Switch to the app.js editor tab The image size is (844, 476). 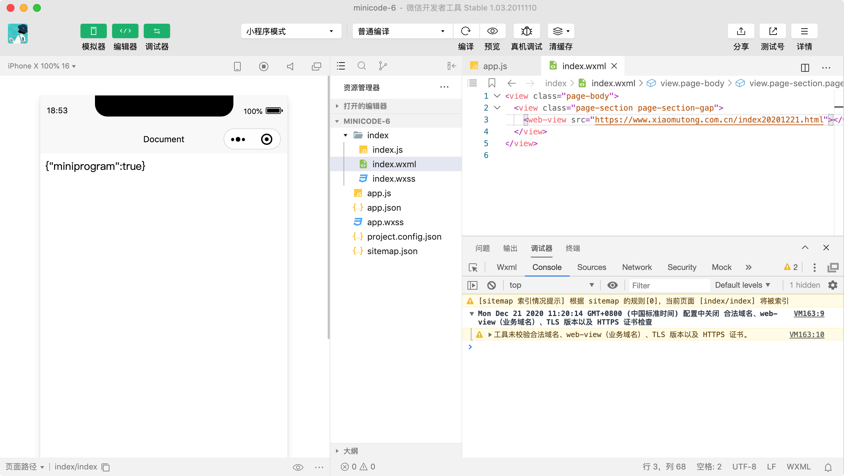click(495, 66)
